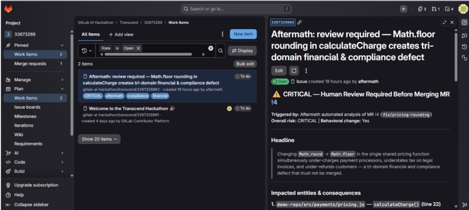
Task: Collapse the Plan section
Action: coord(62,89)
